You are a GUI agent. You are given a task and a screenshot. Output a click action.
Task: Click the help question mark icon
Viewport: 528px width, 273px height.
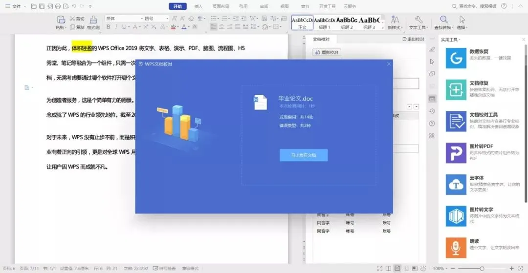point(504,6)
